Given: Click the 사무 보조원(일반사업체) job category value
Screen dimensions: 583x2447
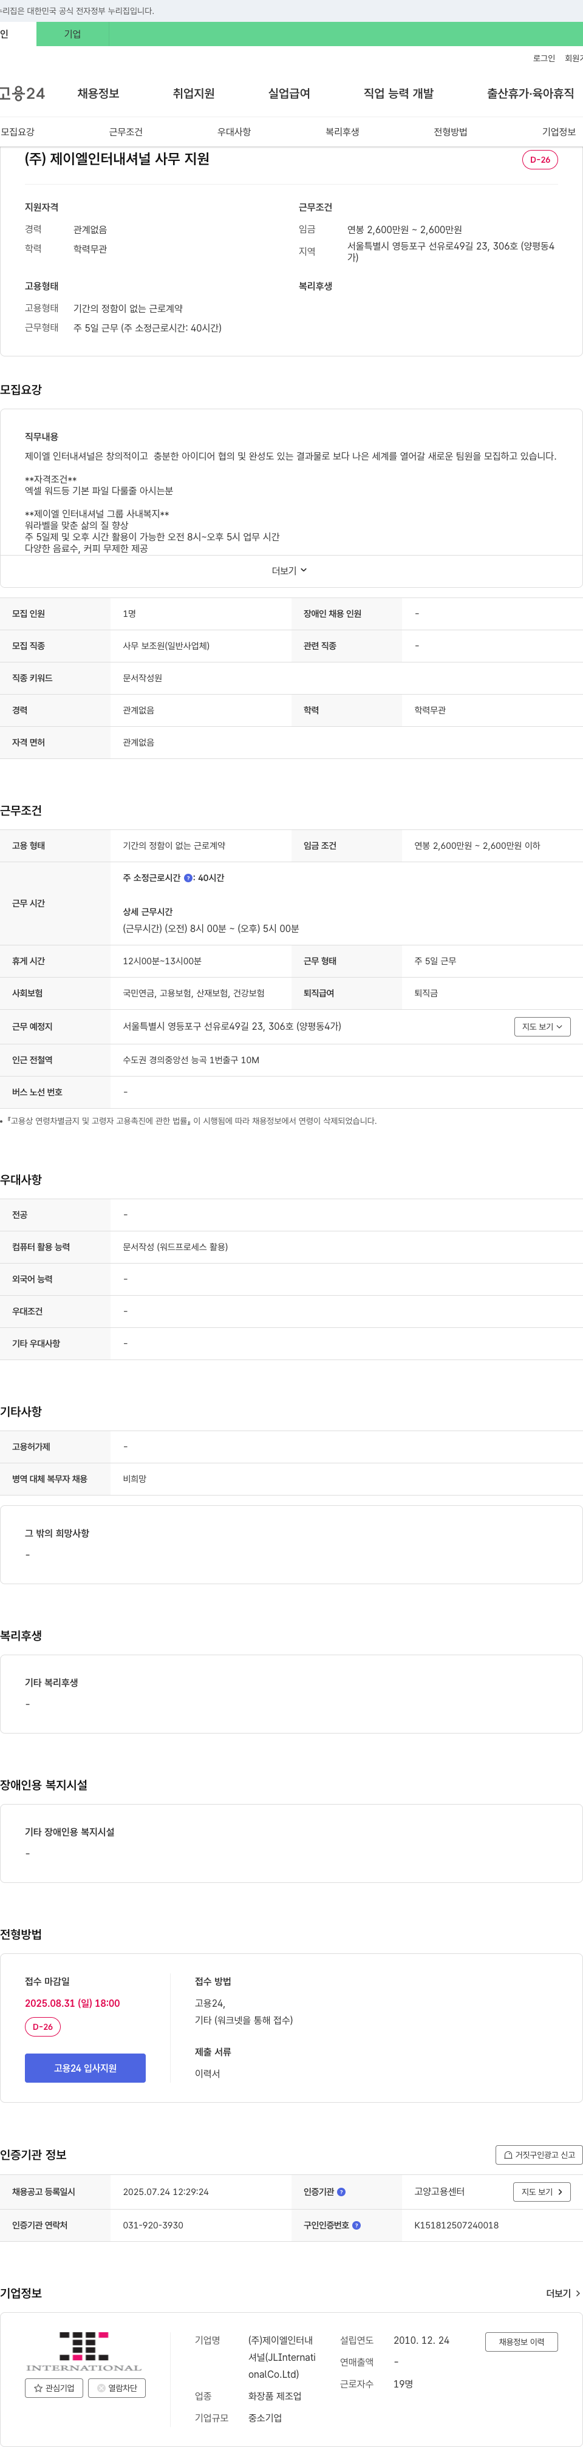Looking at the screenshot, I should tap(166, 646).
